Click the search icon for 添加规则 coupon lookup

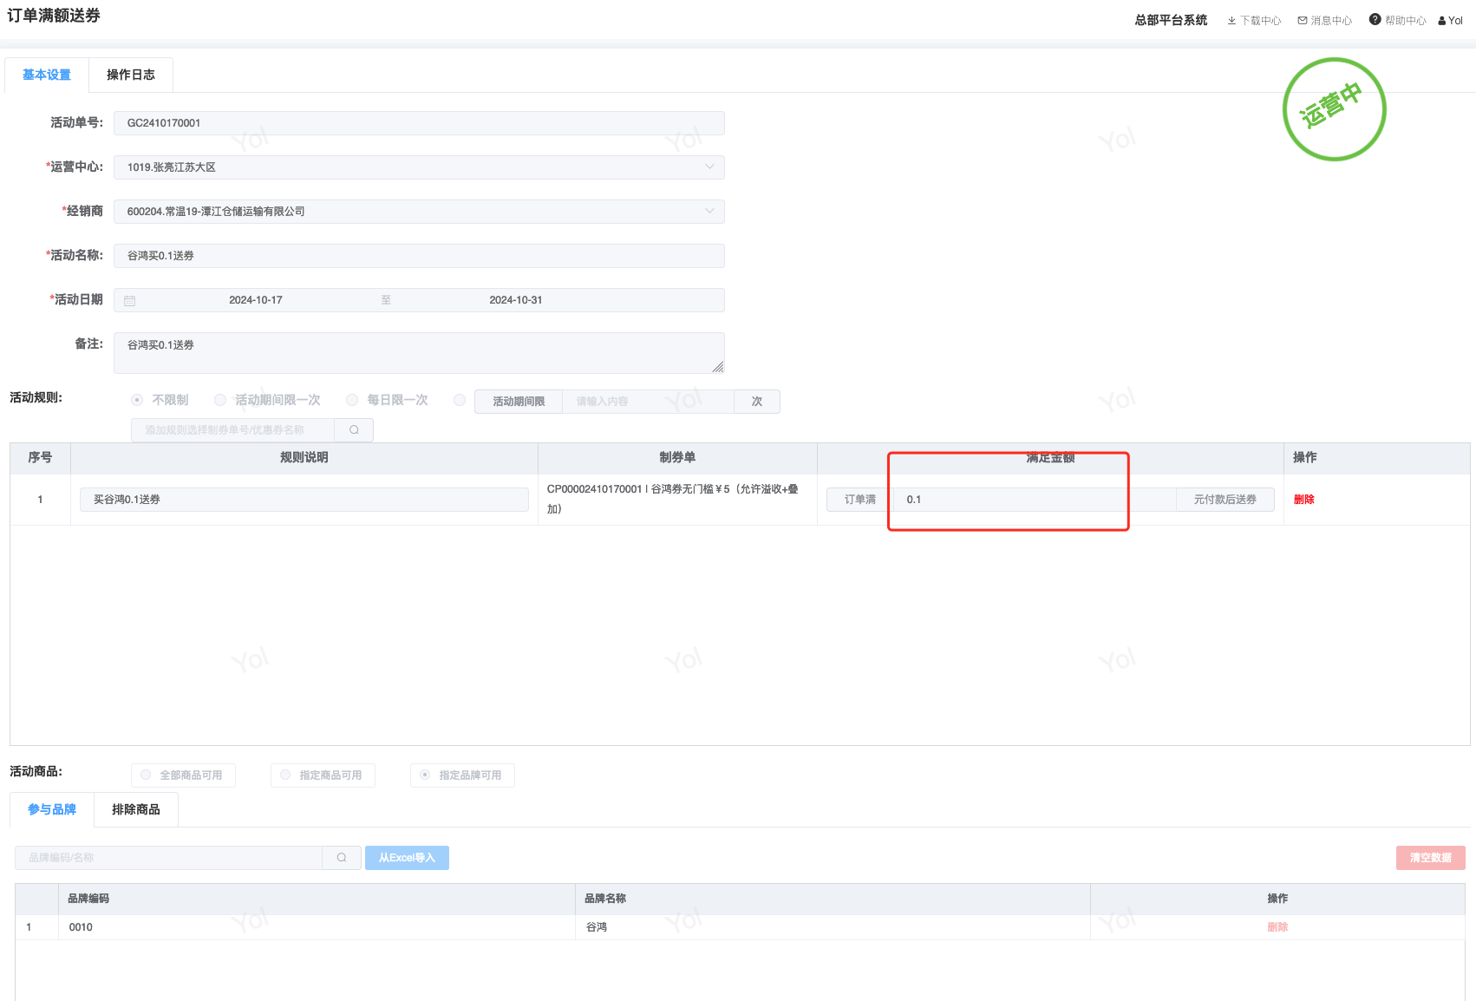click(354, 429)
